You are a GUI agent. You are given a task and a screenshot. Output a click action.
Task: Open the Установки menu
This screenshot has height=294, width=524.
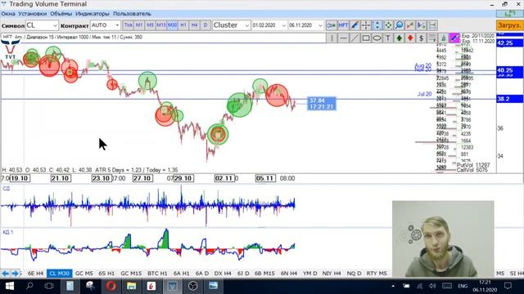(x=33, y=14)
